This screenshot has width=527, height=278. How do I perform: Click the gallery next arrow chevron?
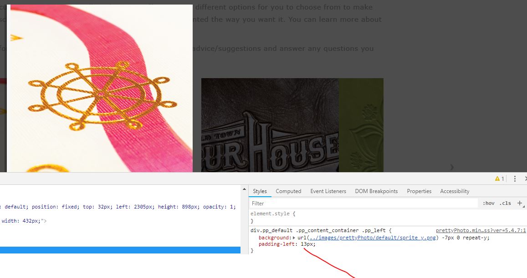pos(452,167)
